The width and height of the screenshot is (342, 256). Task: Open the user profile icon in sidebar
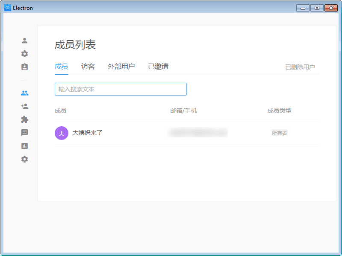tap(24, 40)
